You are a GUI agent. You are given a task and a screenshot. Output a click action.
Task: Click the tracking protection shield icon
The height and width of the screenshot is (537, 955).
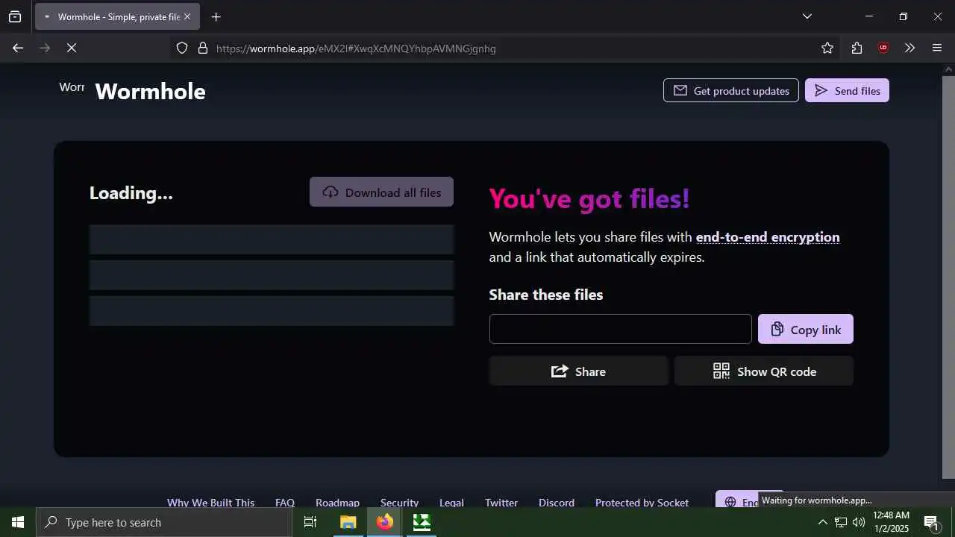coord(182,48)
